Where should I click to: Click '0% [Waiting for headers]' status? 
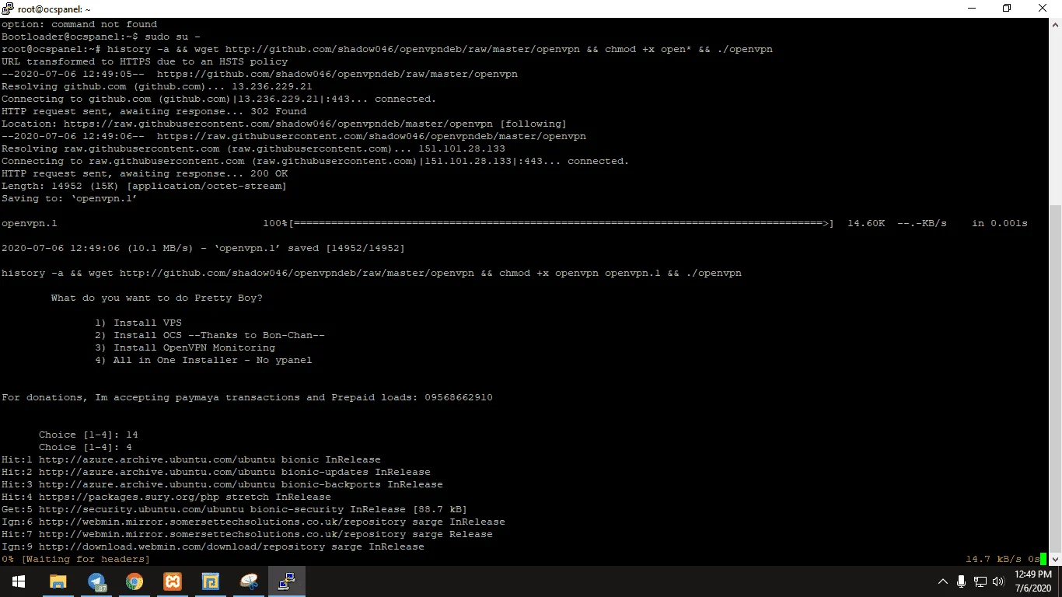tap(76, 559)
